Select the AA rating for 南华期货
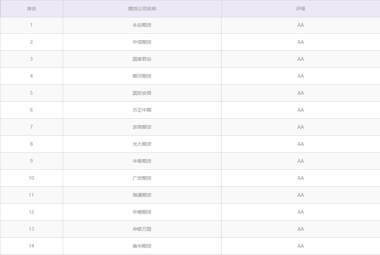 (x=301, y=246)
